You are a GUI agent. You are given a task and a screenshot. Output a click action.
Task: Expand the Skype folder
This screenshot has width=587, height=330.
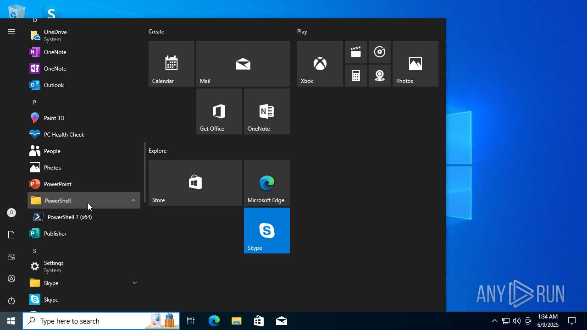pyautogui.click(x=84, y=283)
